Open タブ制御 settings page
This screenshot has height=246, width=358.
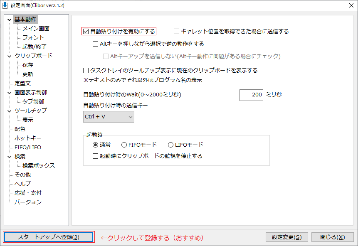[33, 101]
